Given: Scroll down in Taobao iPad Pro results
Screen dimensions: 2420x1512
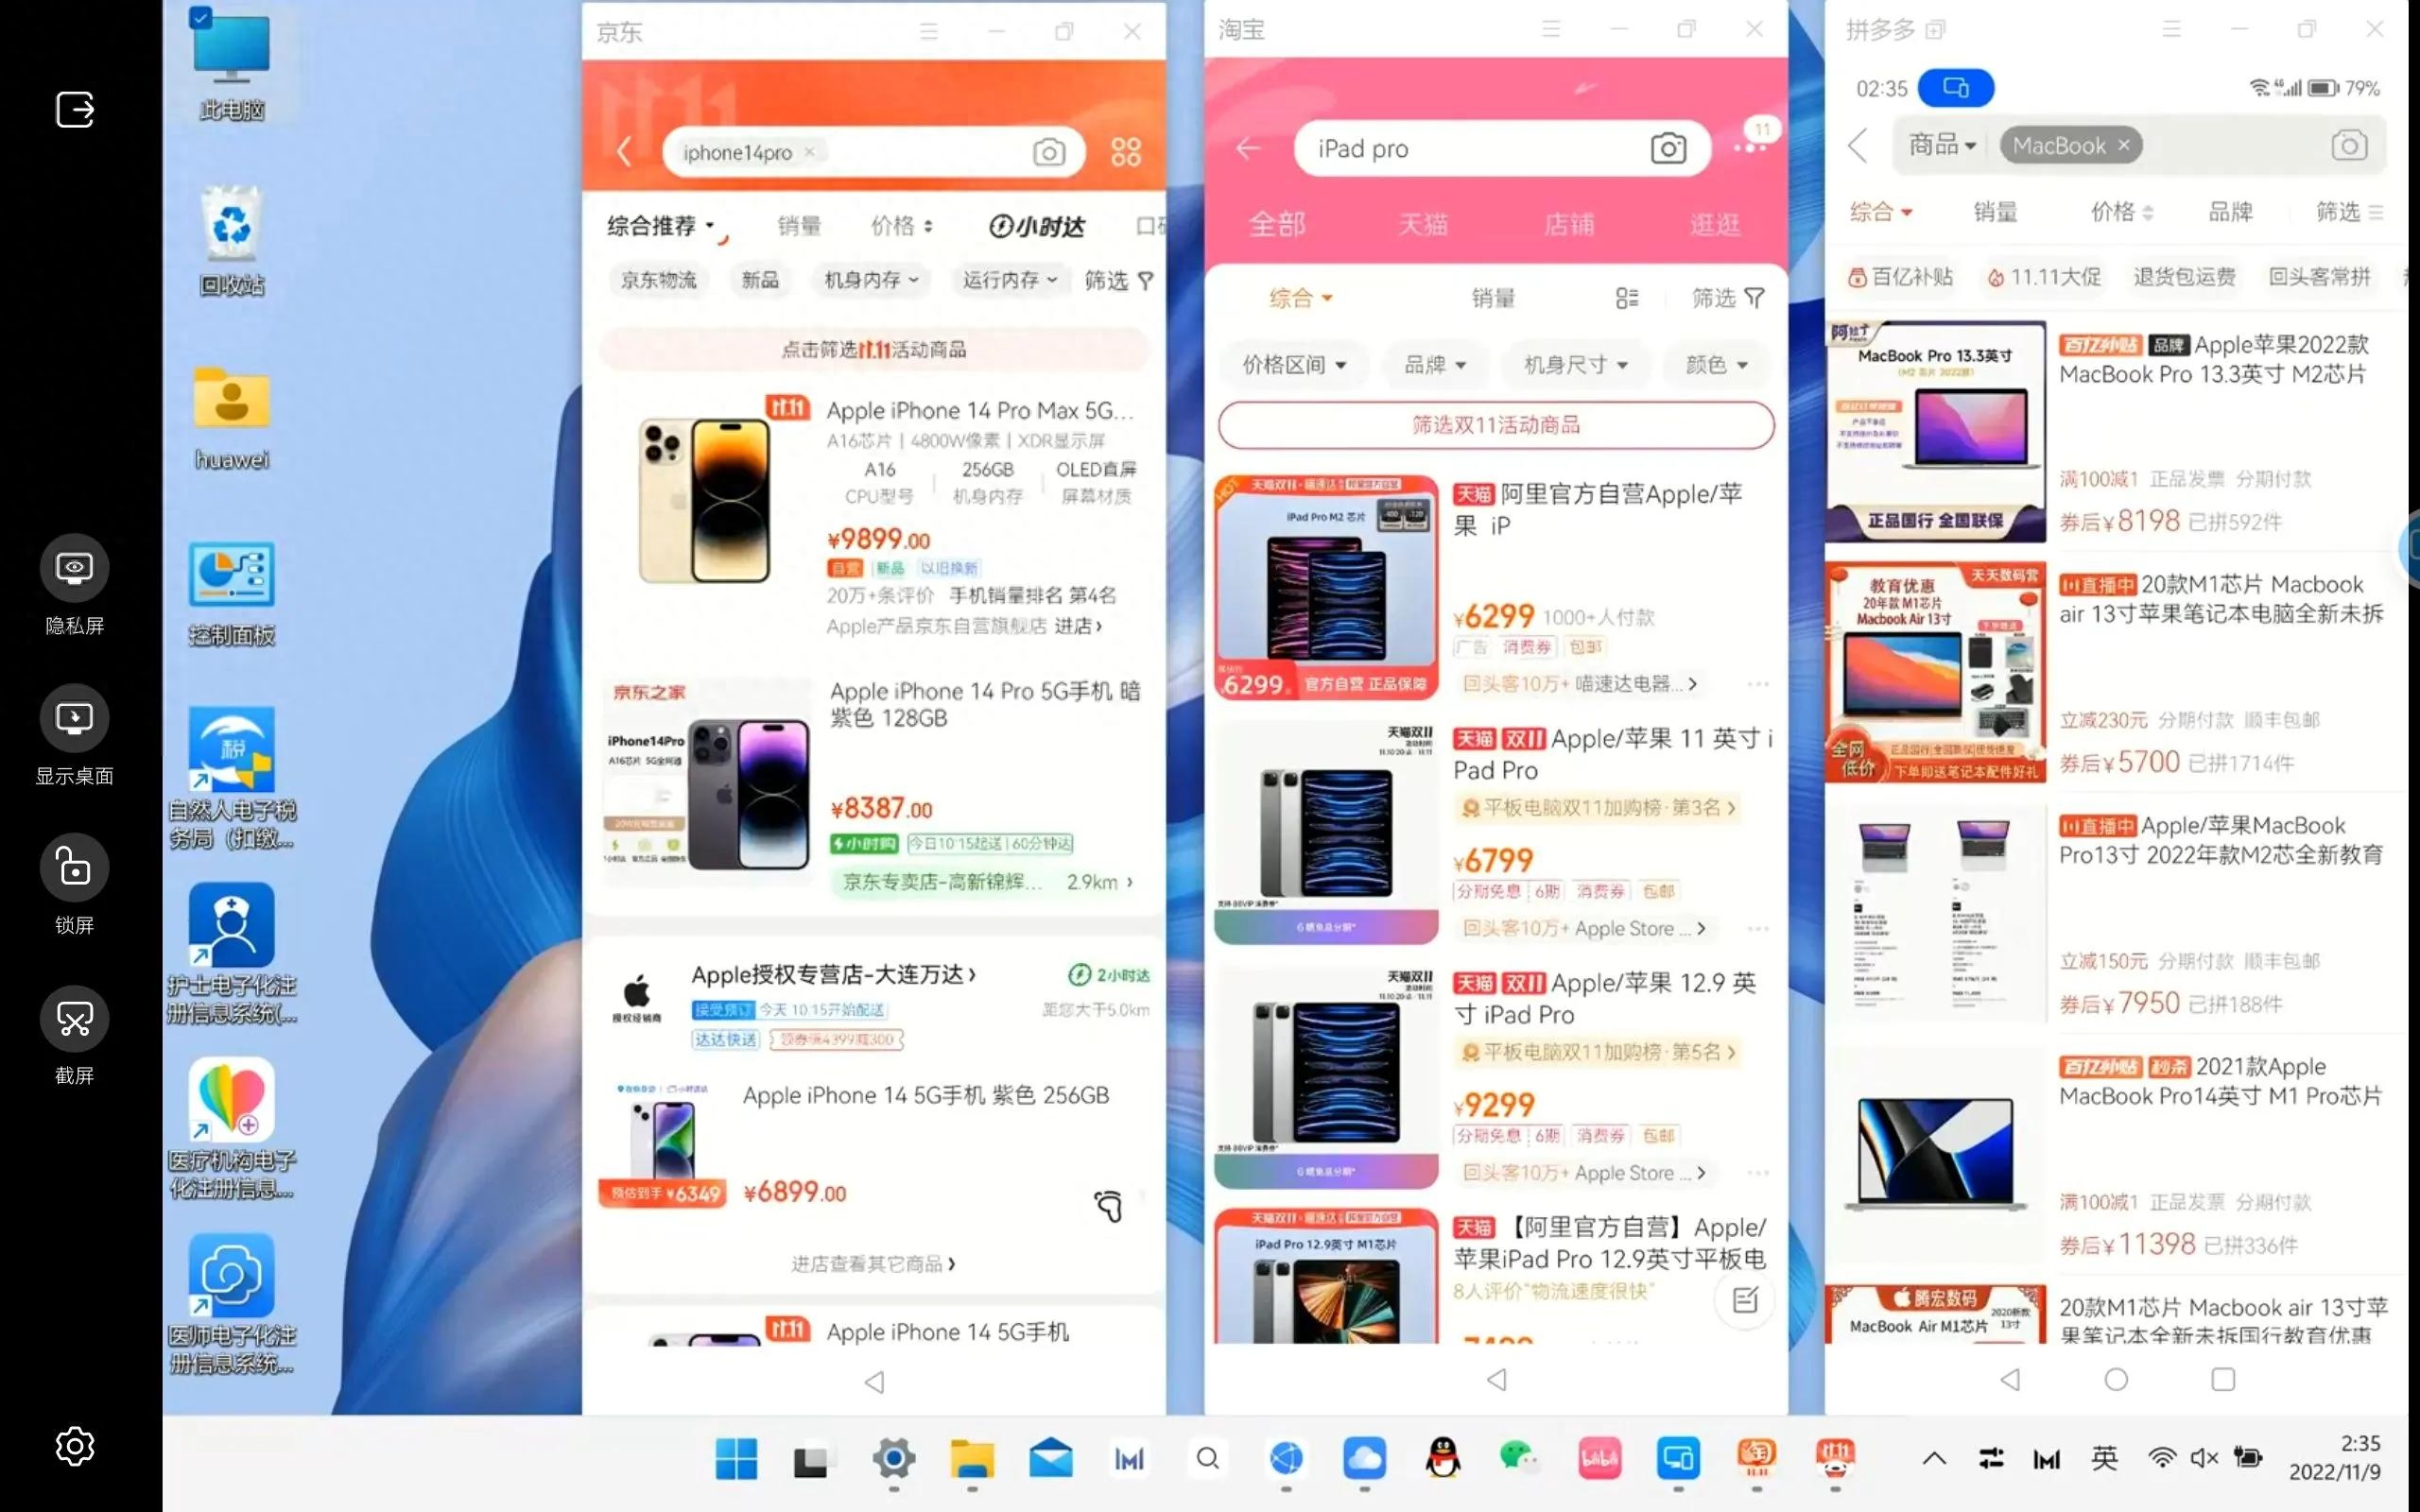Looking at the screenshot, I should tap(1493, 871).
